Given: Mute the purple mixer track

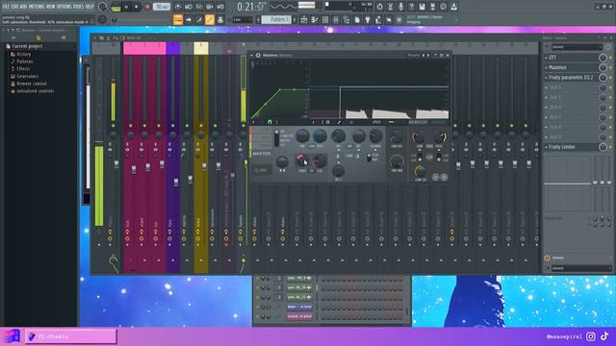Looking at the screenshot, I should [x=173, y=126].
